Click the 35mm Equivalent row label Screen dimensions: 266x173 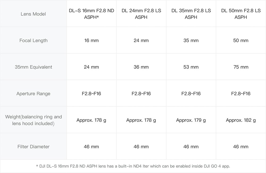coord(33,67)
